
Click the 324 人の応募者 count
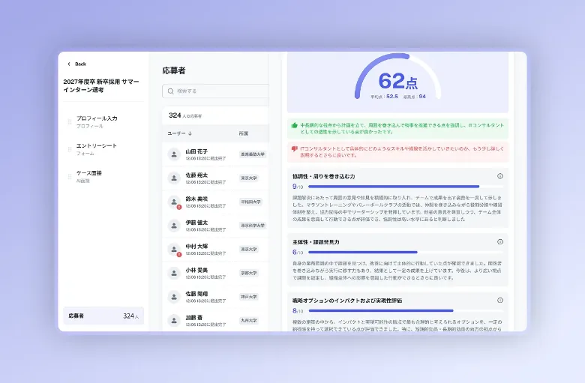point(185,115)
